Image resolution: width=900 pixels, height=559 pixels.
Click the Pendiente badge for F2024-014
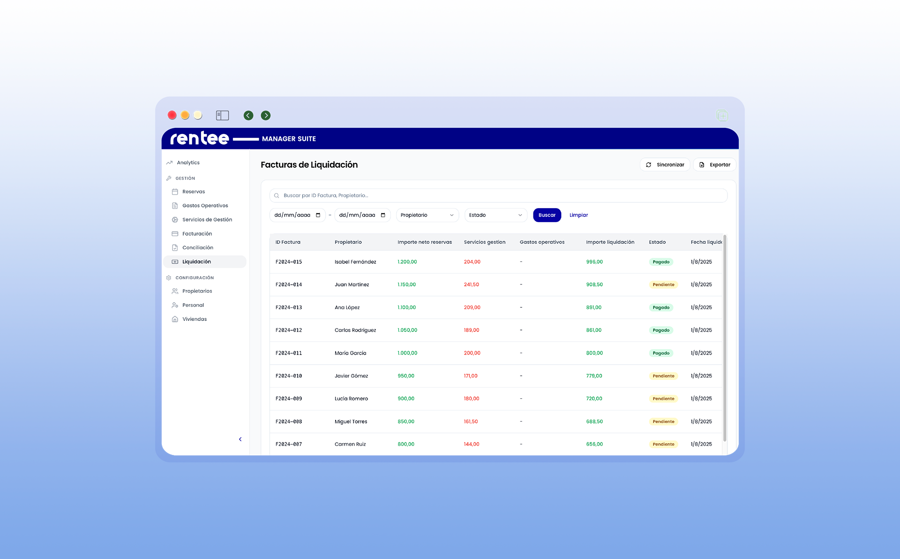(663, 284)
